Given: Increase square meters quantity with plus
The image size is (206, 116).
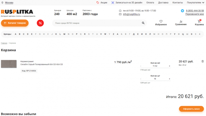Looking at the screenshot, I should [169, 66].
